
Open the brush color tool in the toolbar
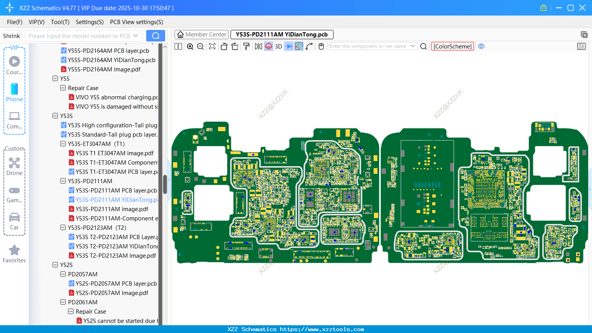246,46
